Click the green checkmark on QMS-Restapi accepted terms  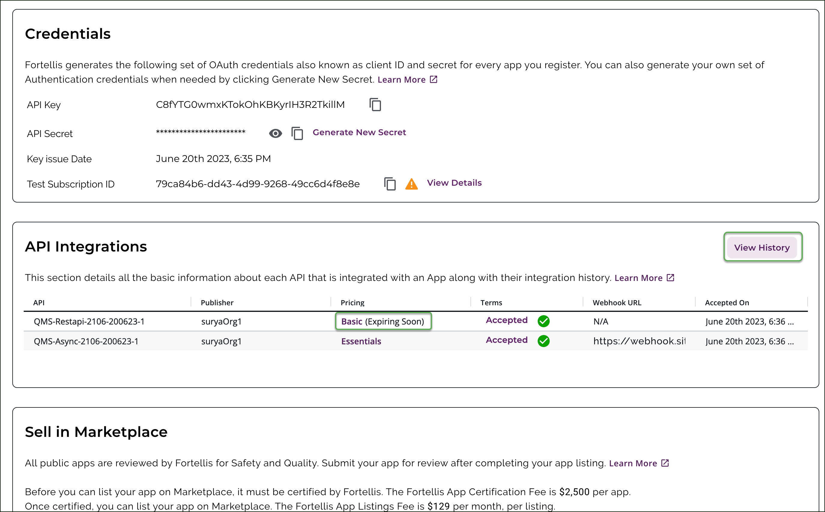point(544,321)
